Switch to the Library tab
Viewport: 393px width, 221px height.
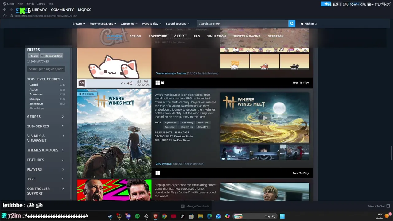39,10
